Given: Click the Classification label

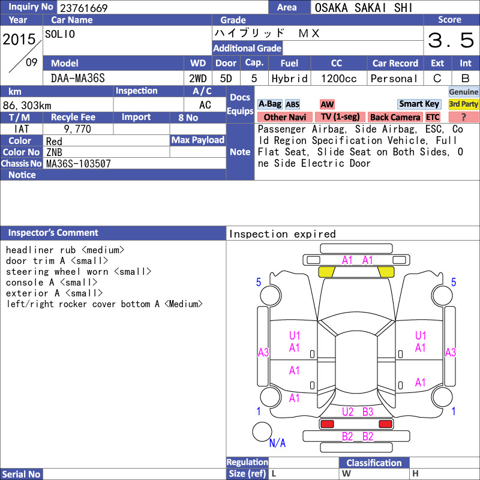Looking at the screenshot, I should pos(374,463).
